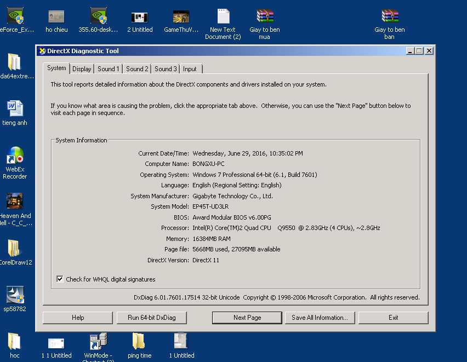
Task: Open the ping time folder
Action: [139, 342]
